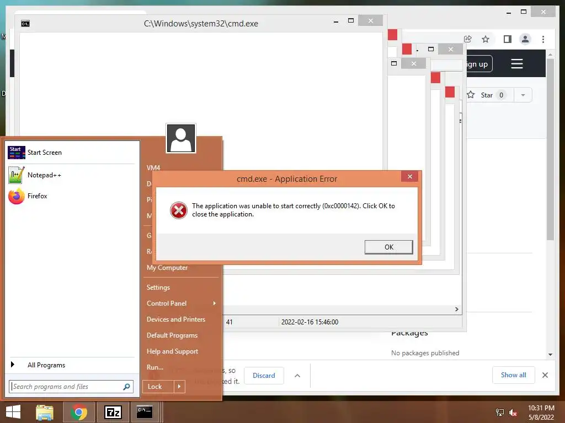Open the Run... dialog from start menu
Viewport: 565px width, 423px height.
(x=155, y=367)
